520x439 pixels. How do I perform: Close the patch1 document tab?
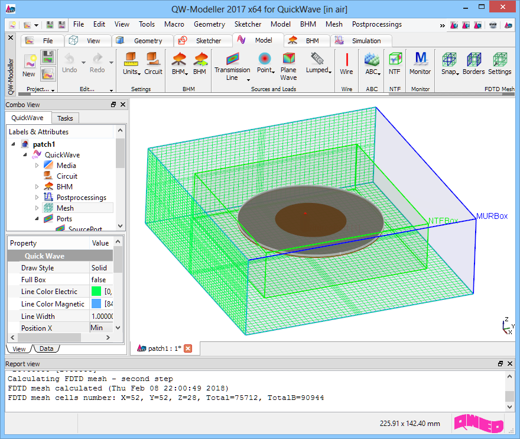(x=188, y=348)
